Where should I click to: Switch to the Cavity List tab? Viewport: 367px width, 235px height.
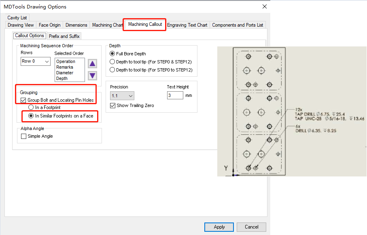pos(17,18)
